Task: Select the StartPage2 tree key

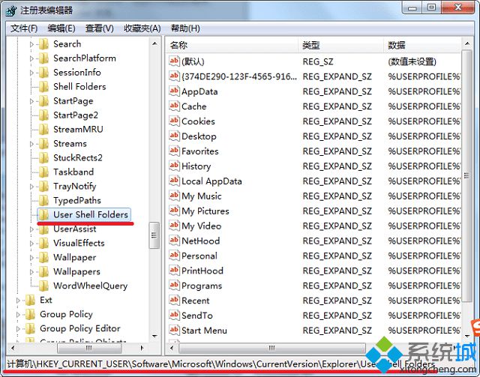Action: 76,115
